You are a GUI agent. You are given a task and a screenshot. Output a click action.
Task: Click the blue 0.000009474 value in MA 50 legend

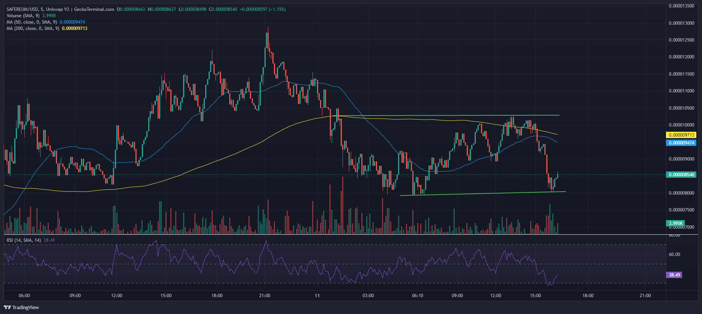coord(72,22)
